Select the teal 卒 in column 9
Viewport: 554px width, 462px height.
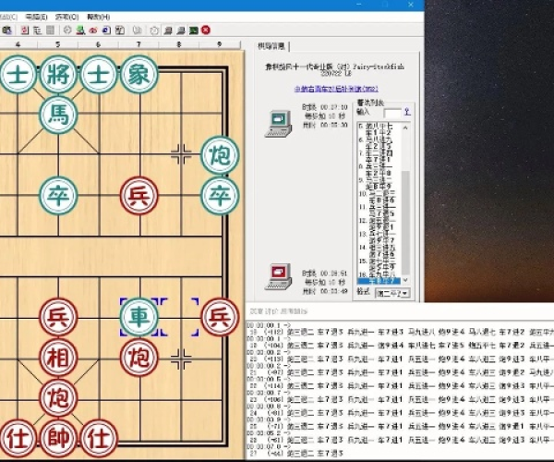[x=220, y=196]
